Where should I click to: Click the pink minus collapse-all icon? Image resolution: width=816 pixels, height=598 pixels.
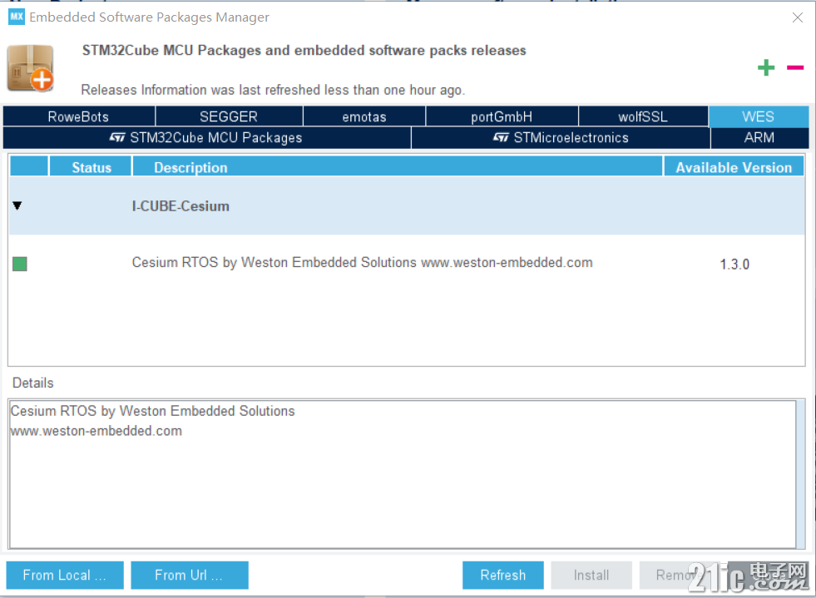(795, 67)
